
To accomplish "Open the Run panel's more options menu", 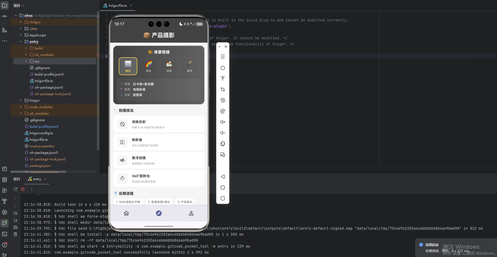I will coord(31,189).
